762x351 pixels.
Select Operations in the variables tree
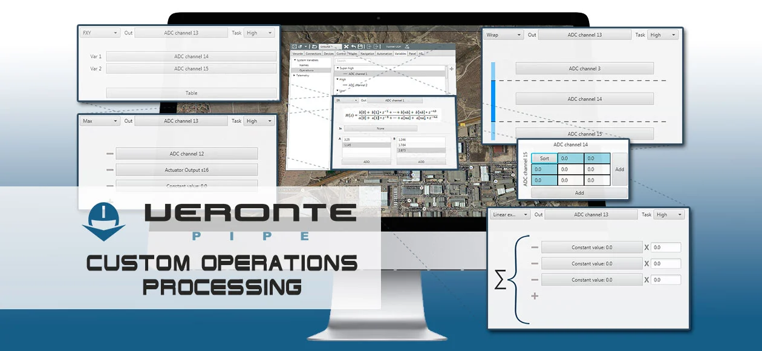pyautogui.click(x=310, y=70)
